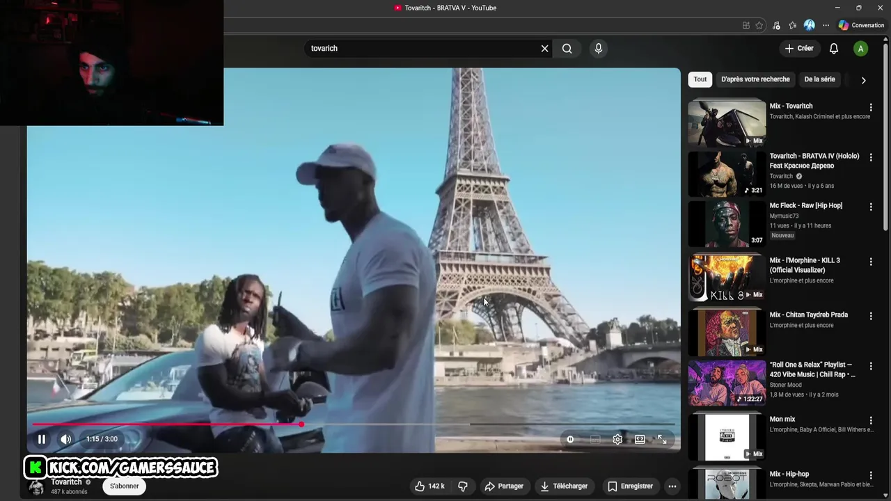This screenshot has height=501, width=891.
Task: Click the magnifier search button
Action: tap(567, 49)
